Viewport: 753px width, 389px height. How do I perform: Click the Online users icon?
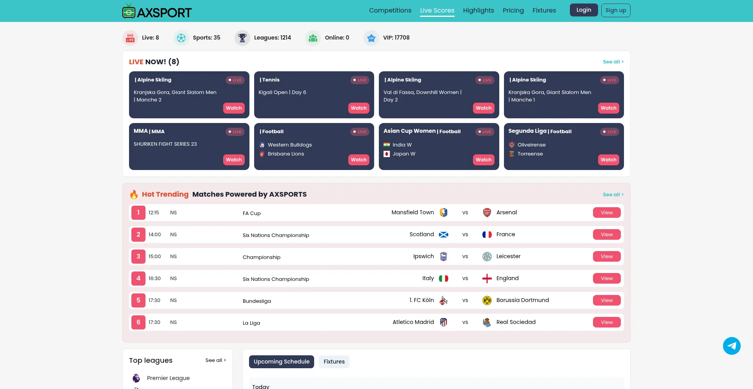tap(313, 38)
